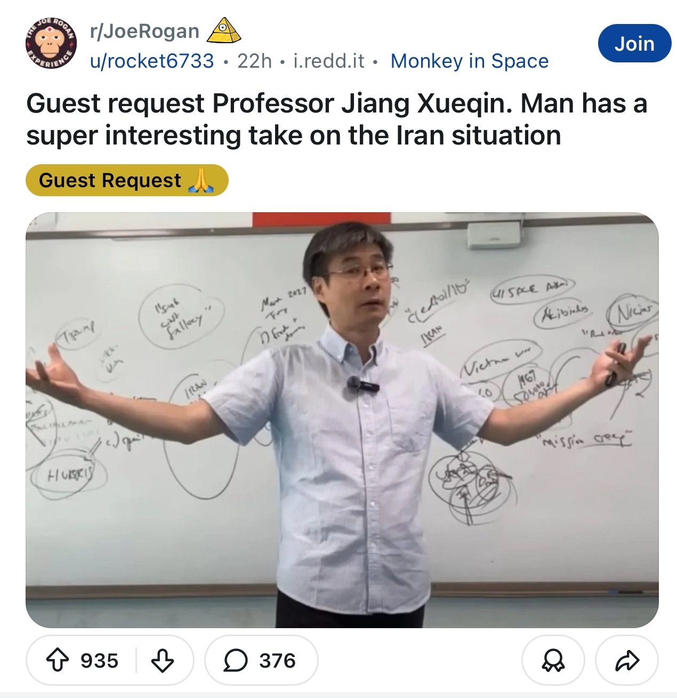Screen dimensions: 677x698
Task: Open the professor whiteboard image
Action: click(342, 420)
